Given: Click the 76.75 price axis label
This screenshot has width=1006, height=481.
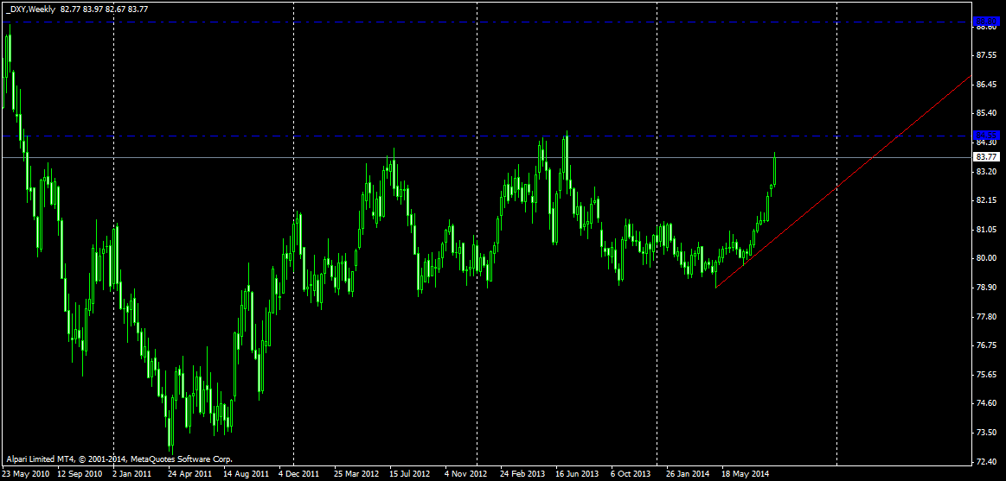Looking at the screenshot, I should pos(985,345).
